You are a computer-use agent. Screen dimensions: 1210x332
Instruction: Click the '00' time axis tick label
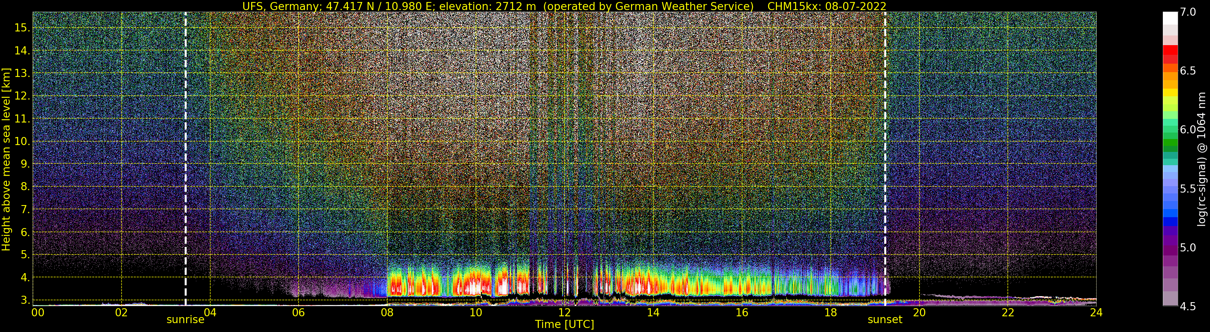[37, 312]
